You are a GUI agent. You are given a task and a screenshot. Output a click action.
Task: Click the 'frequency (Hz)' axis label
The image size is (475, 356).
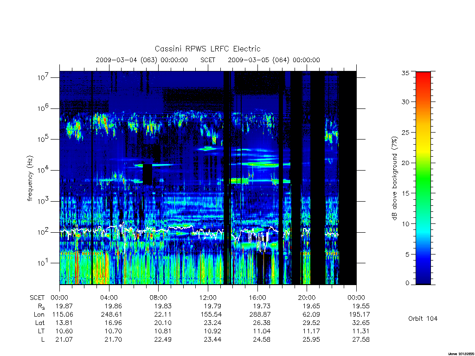[30, 178]
